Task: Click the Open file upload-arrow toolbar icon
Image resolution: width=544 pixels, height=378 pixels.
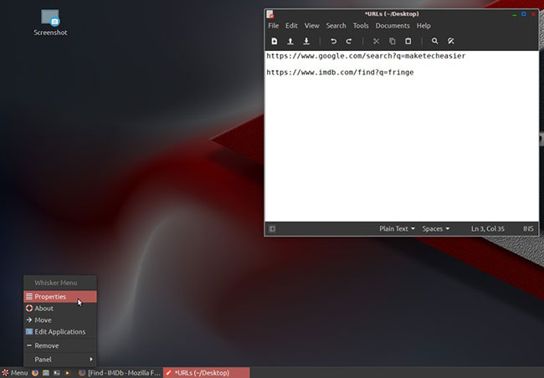Action: click(x=290, y=41)
